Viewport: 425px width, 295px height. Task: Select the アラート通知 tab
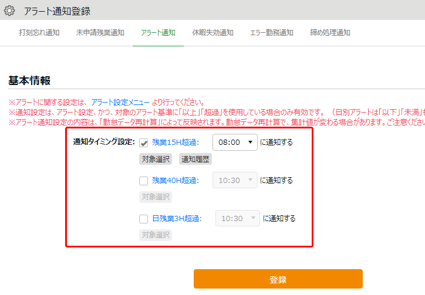click(158, 33)
